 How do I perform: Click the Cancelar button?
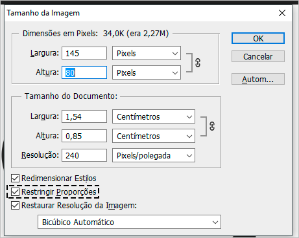pos(258,56)
